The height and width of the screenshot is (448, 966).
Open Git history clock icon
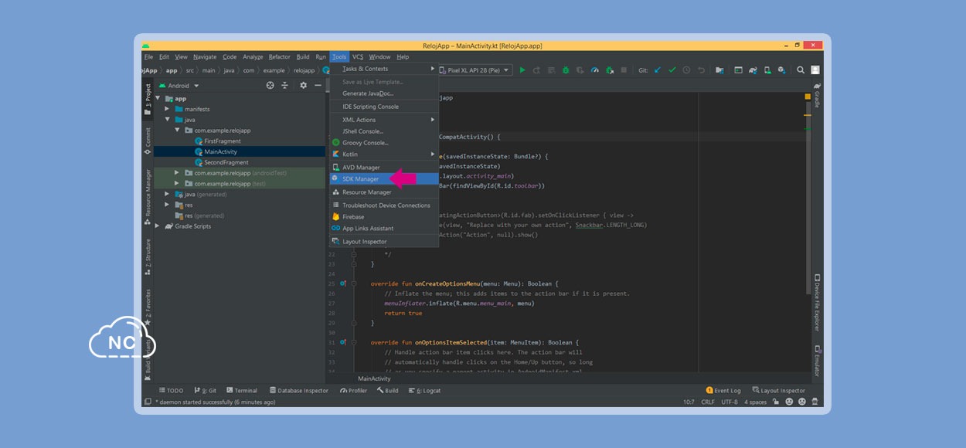click(687, 70)
